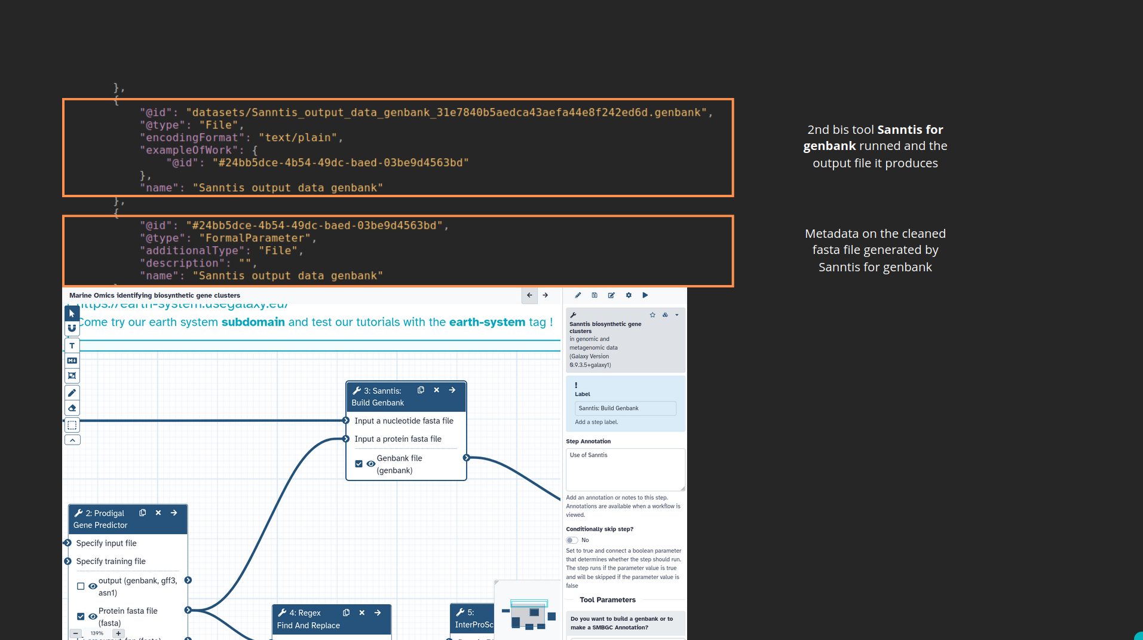
Task: Select the freehand pen tool
Action: click(x=72, y=393)
